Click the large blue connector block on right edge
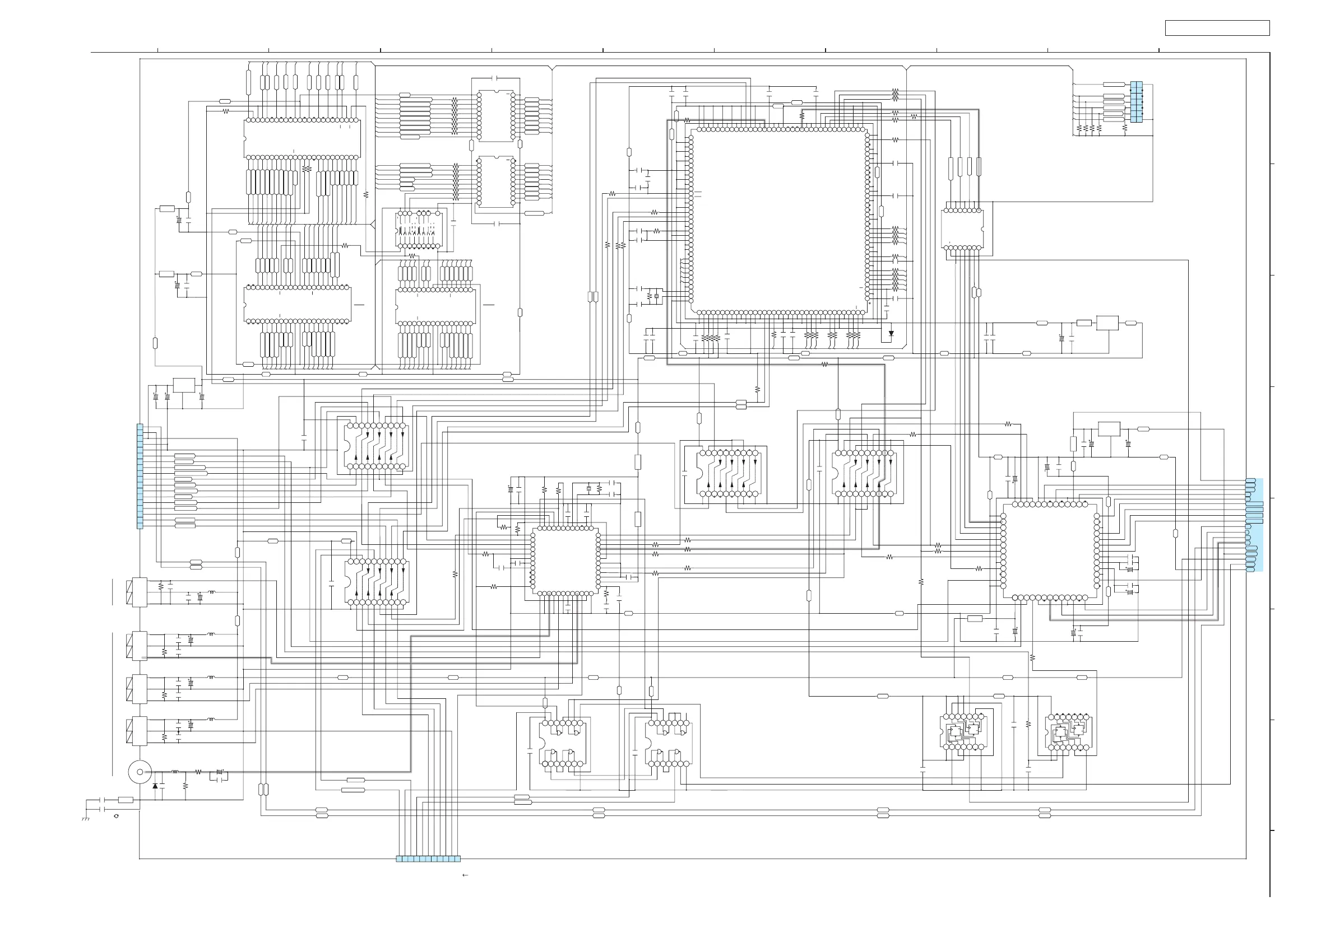1335x943 pixels. click(x=1254, y=525)
